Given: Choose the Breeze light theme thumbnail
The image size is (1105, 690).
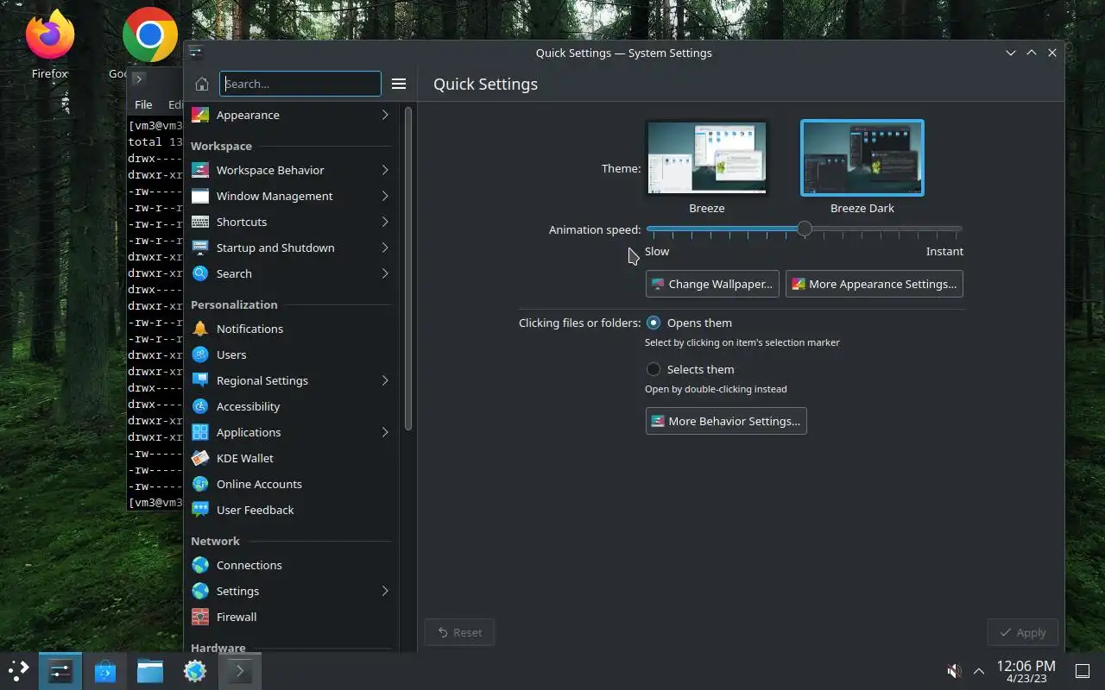Looking at the screenshot, I should coord(707,158).
